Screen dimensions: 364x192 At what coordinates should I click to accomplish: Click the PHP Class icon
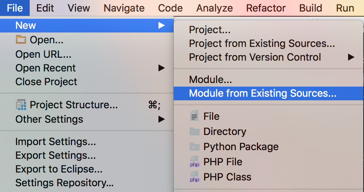pos(195,177)
